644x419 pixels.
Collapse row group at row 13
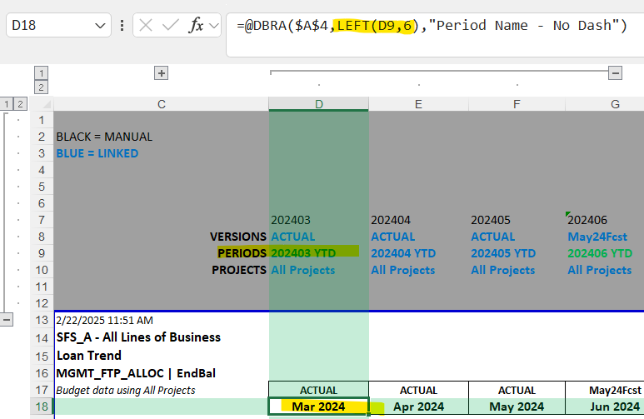coord(7,320)
